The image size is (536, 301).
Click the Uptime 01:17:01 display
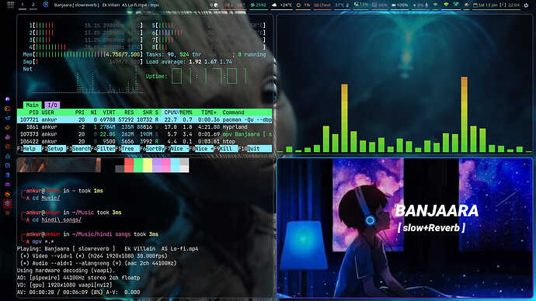(197, 76)
